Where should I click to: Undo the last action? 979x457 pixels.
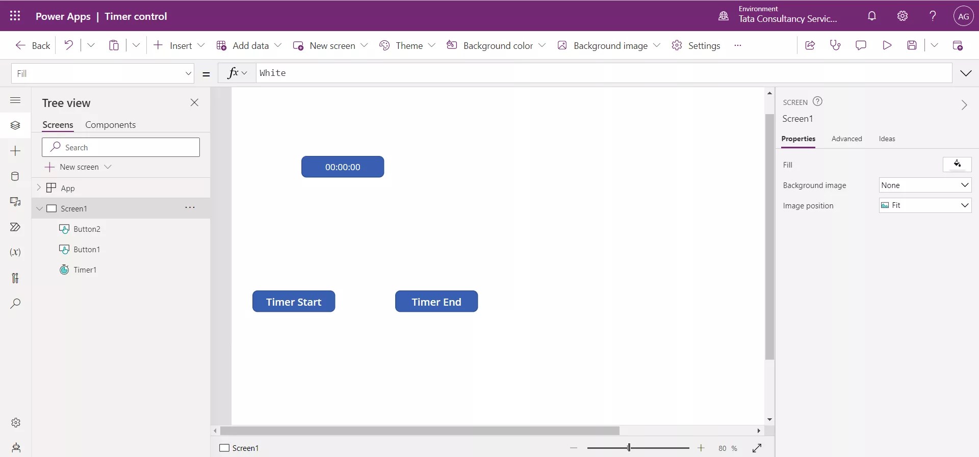click(68, 45)
